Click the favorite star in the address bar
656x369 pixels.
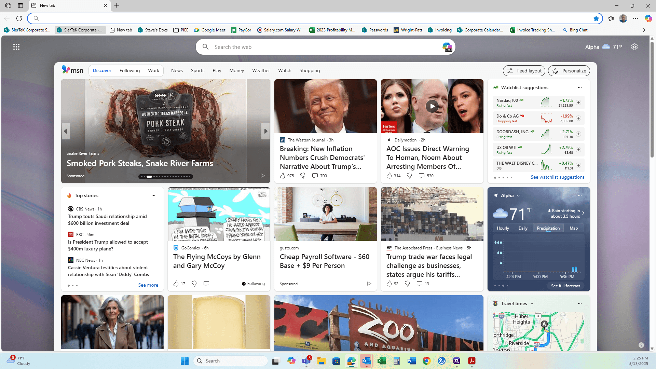(x=596, y=18)
